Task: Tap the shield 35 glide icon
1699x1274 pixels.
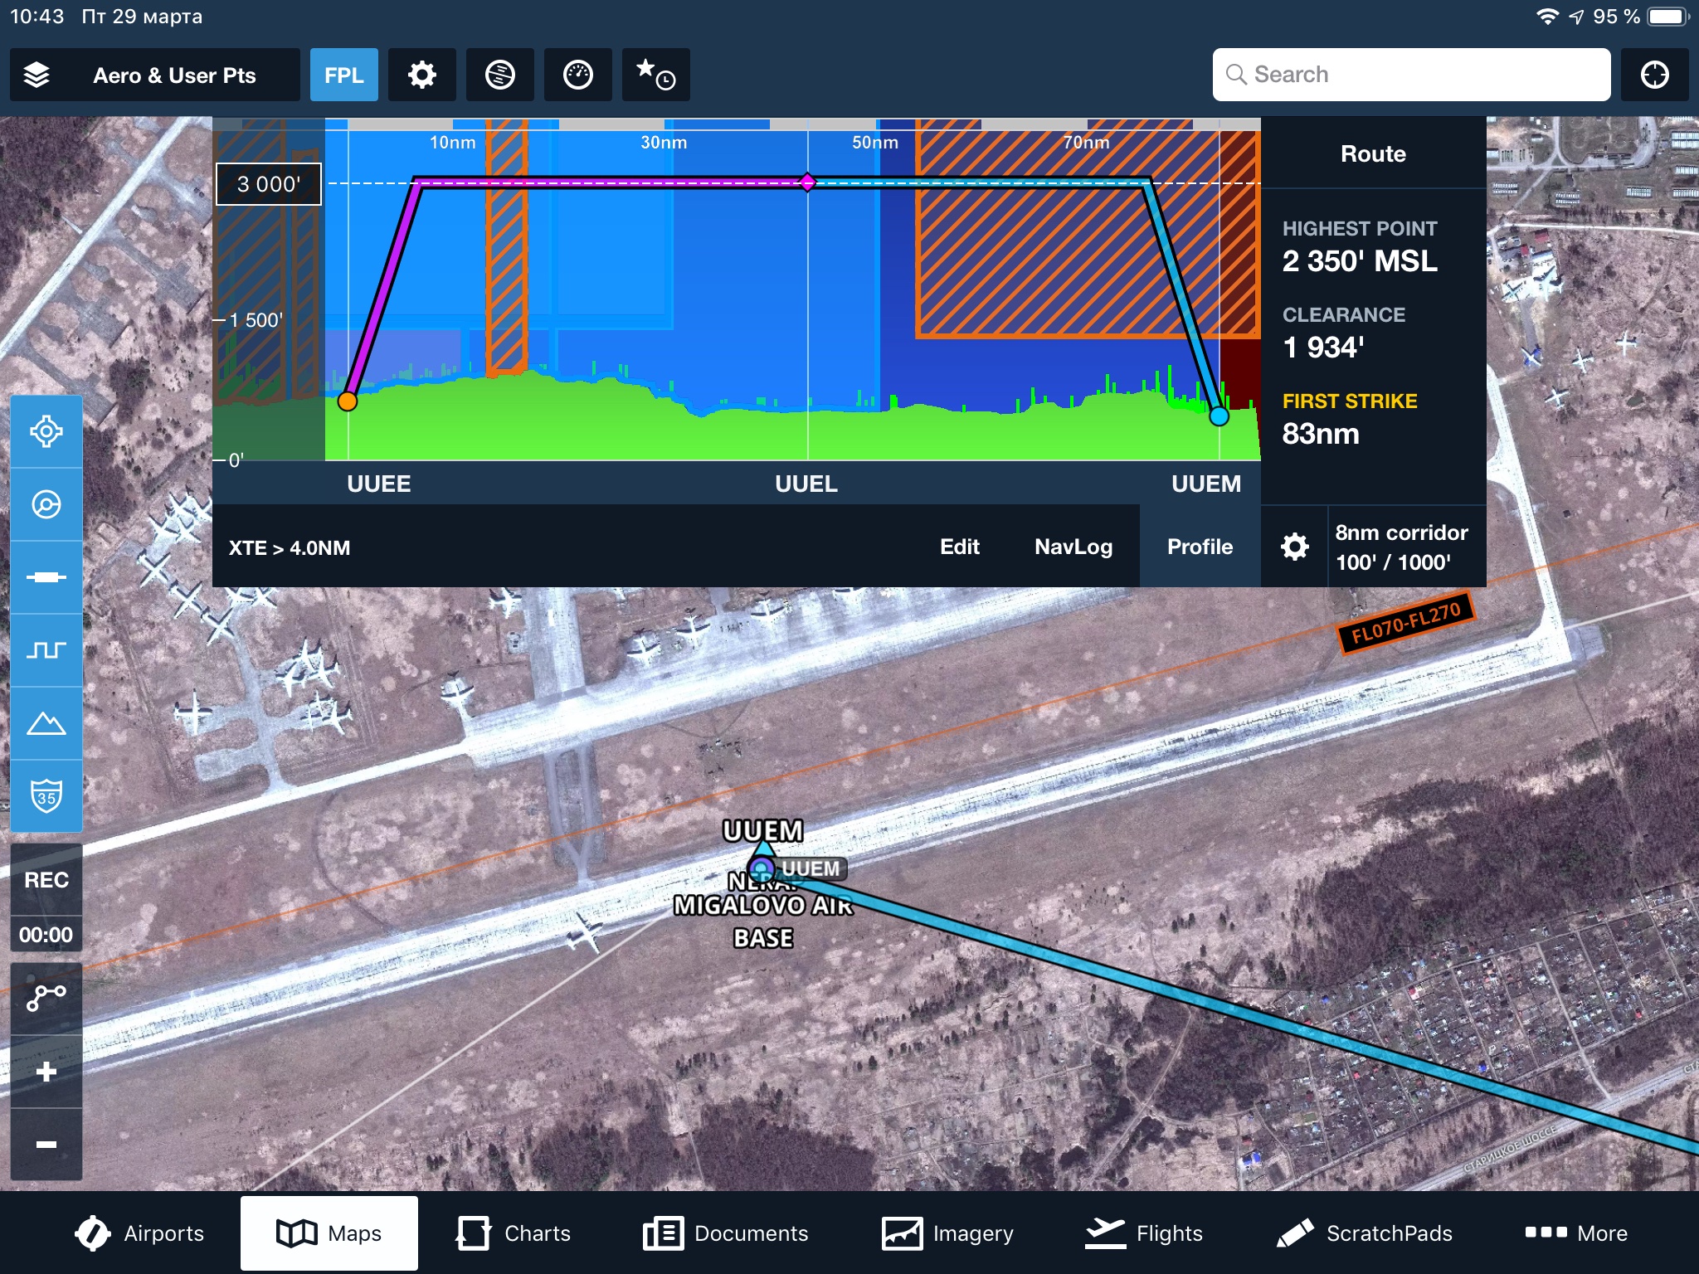Action: click(x=46, y=796)
